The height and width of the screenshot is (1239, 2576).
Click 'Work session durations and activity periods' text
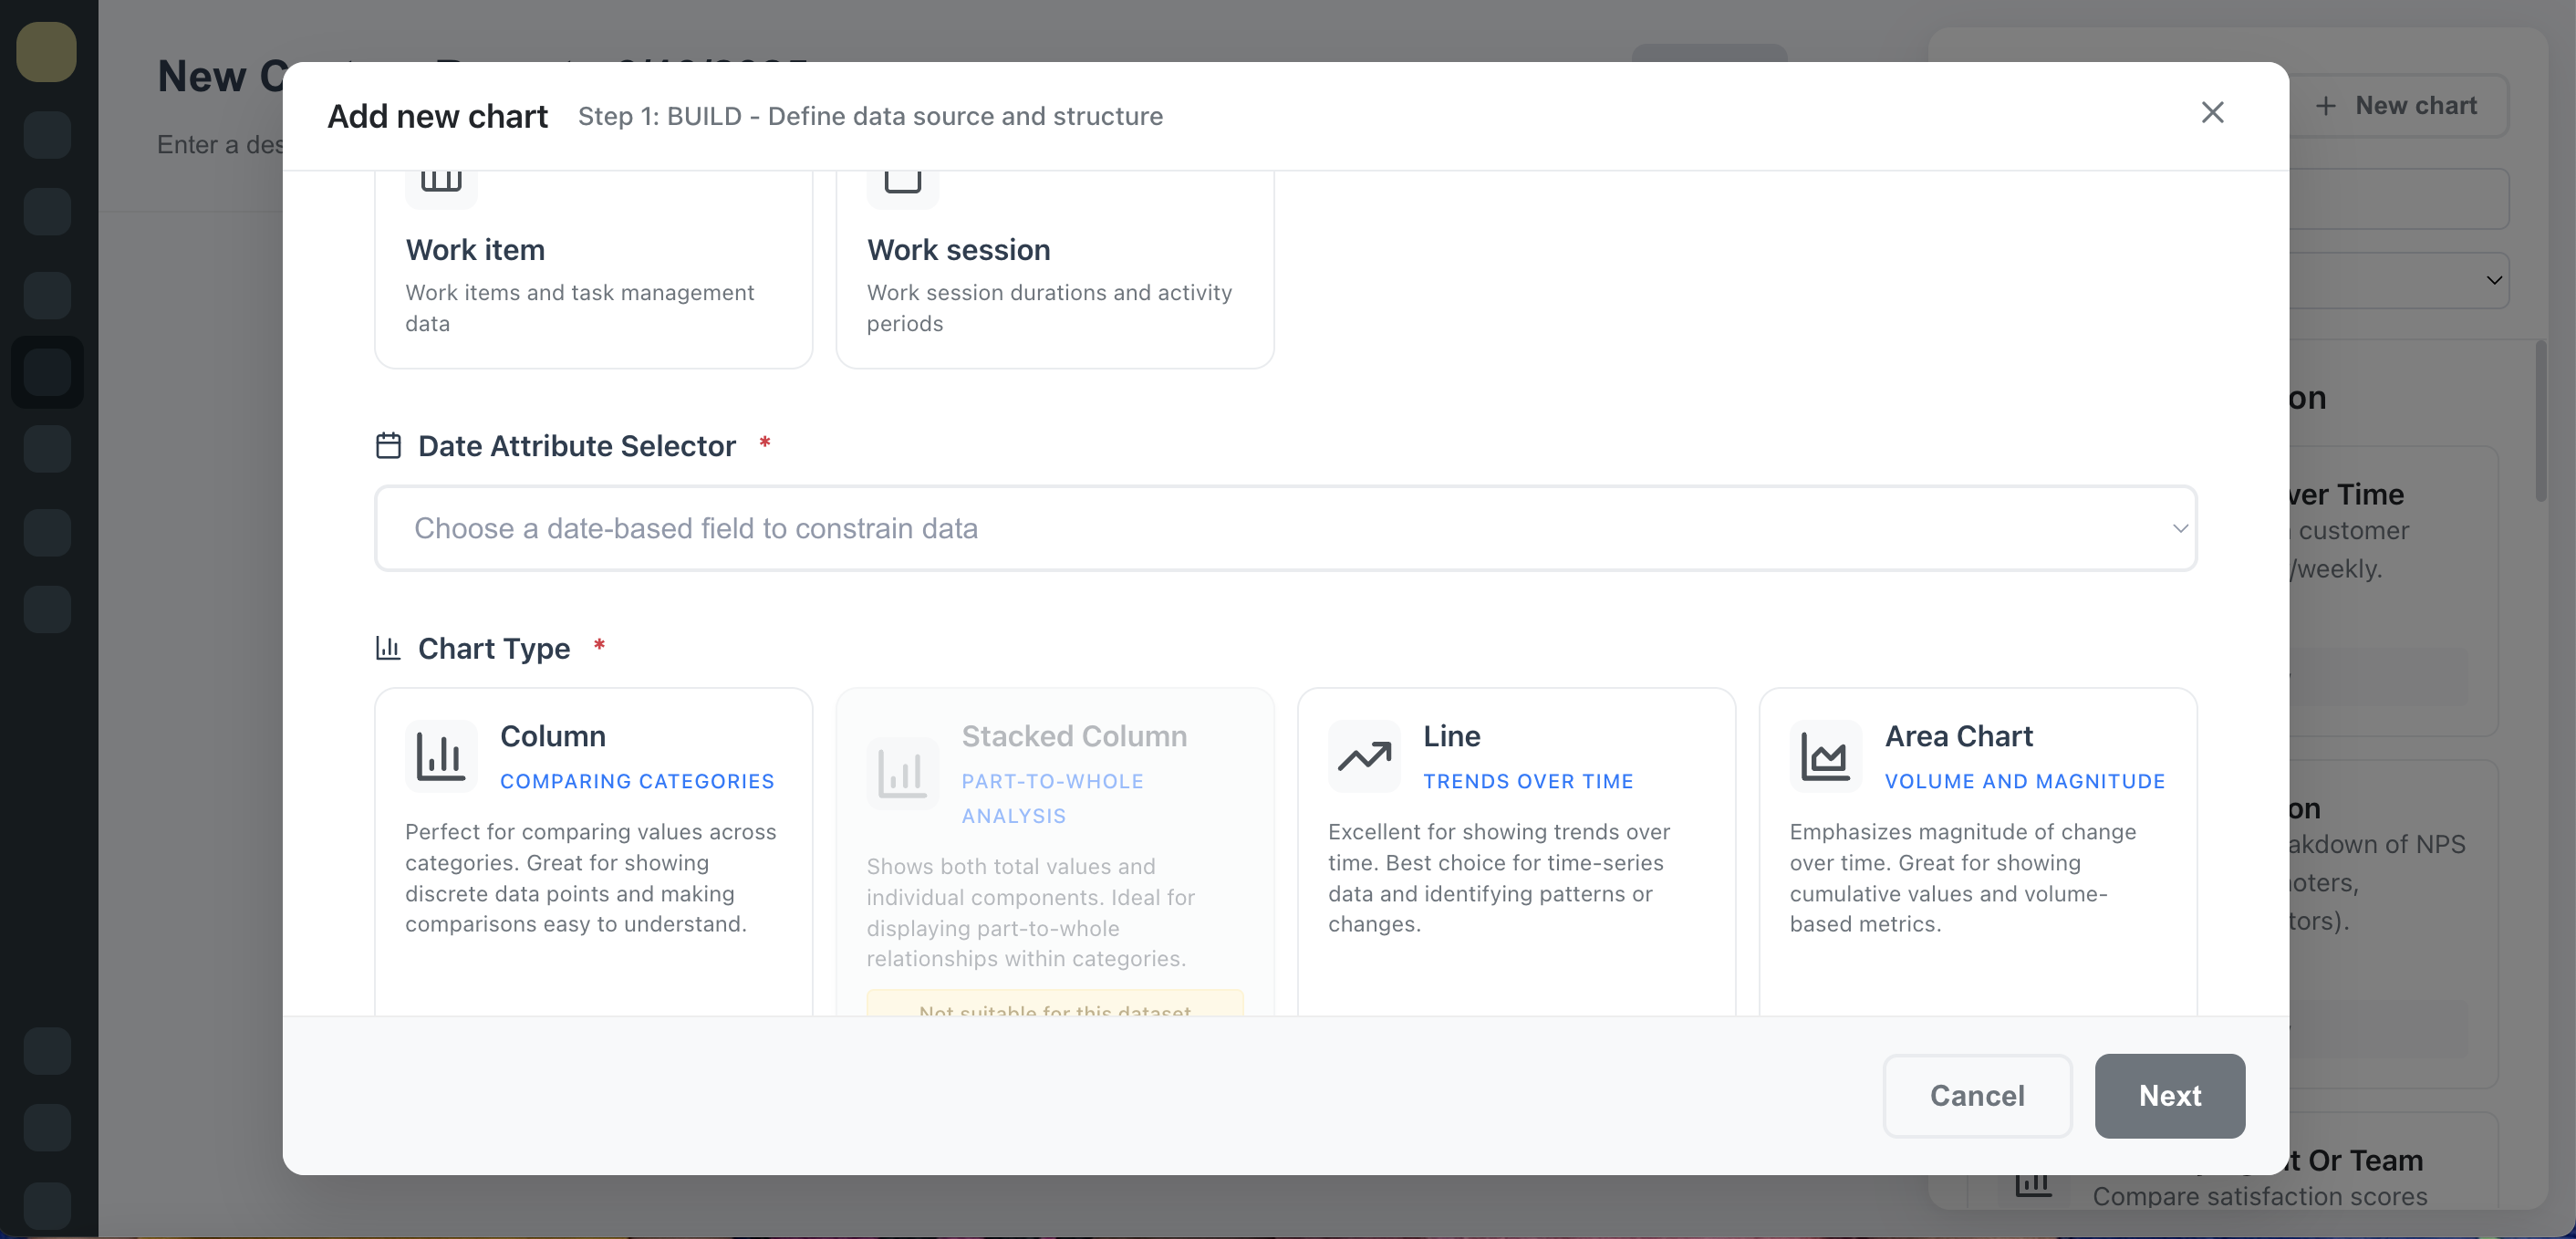pyautogui.click(x=1049, y=307)
